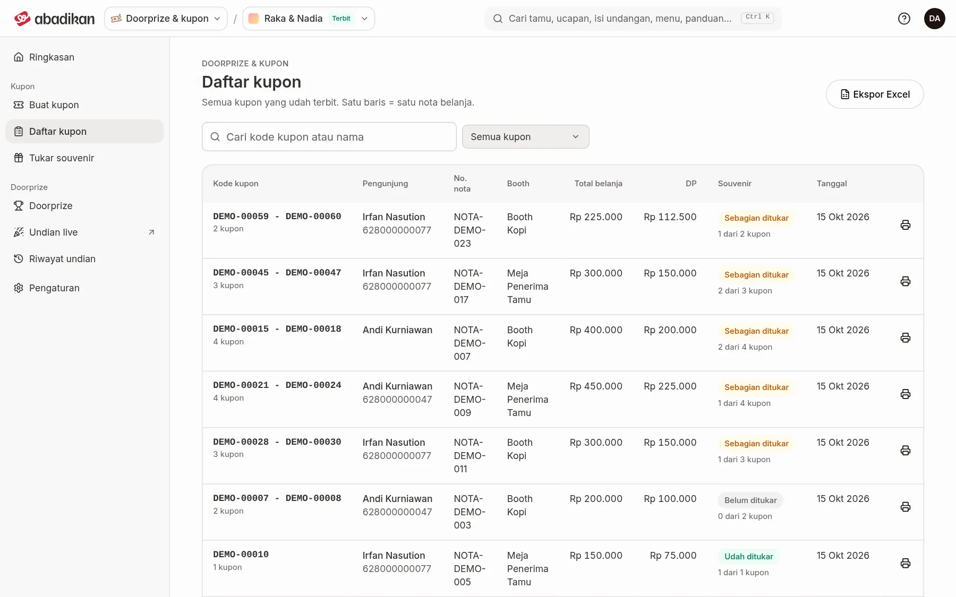Open the DA user avatar menu
Screen dimensions: 956x597
pyautogui.click(x=934, y=19)
